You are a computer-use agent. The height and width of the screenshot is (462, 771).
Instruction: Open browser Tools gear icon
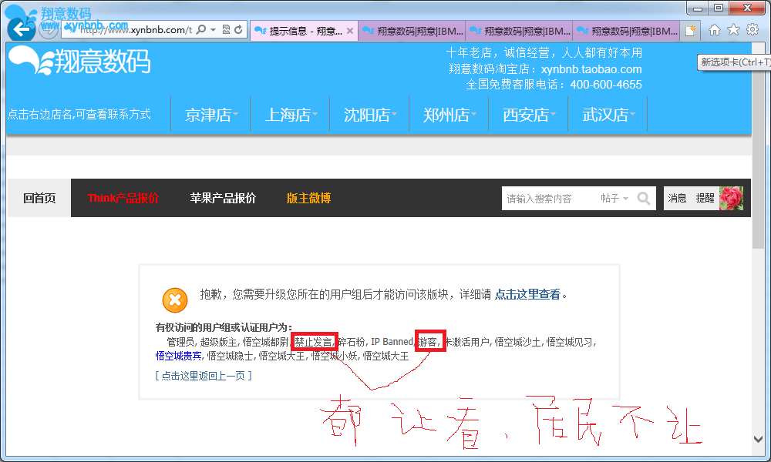pos(752,30)
